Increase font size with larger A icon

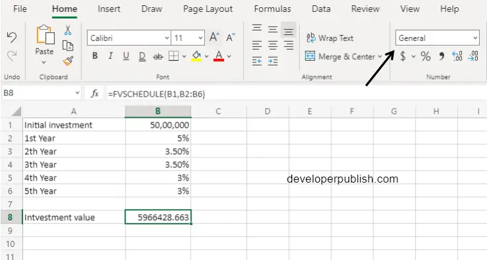[x=214, y=37]
